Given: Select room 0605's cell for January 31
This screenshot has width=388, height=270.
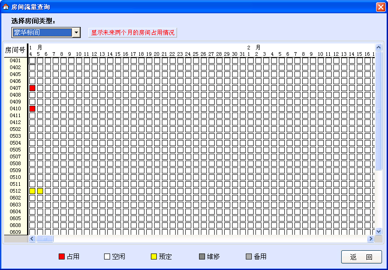Looking at the screenshot, I should (x=243, y=218).
